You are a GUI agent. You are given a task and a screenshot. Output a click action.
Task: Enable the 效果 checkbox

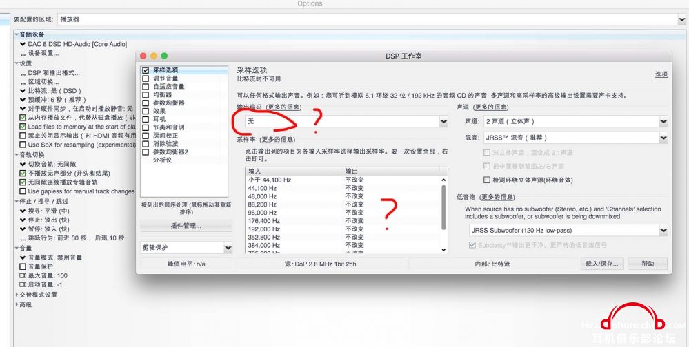(x=146, y=111)
